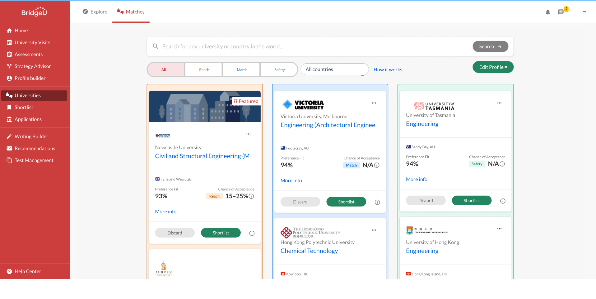Open University of Tasmania card options menu
The width and height of the screenshot is (596, 299).
(x=499, y=103)
